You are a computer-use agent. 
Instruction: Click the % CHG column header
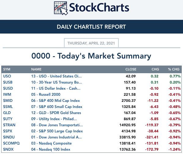pos(174,69)
